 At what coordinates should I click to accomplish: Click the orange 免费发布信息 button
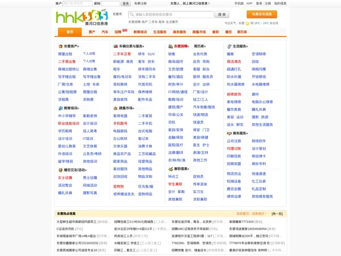[262, 14]
